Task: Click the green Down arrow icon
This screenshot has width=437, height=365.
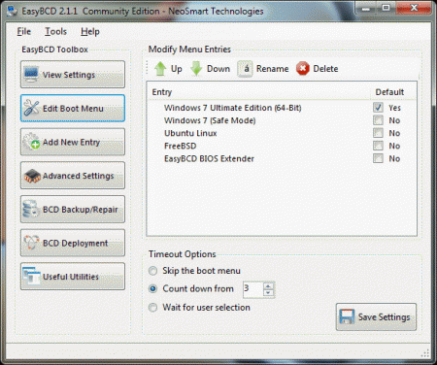Action: (x=196, y=69)
